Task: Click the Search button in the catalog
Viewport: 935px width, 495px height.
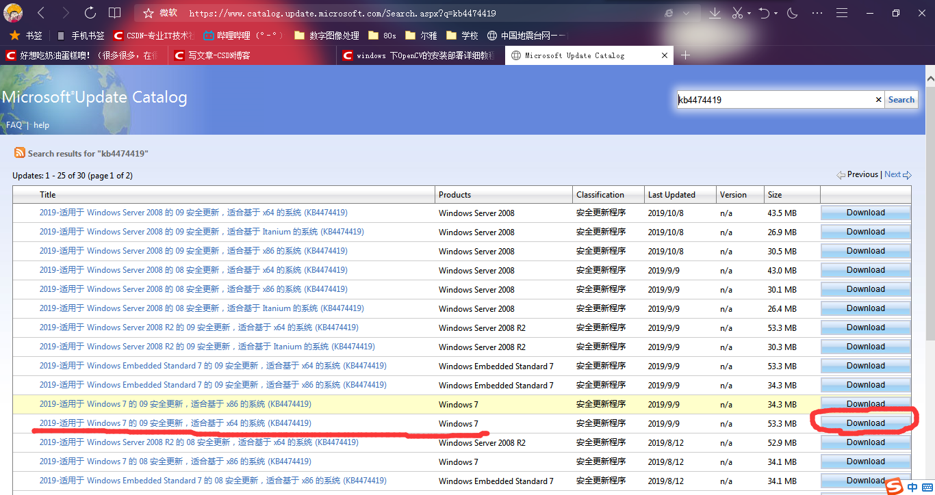Action: tap(901, 100)
